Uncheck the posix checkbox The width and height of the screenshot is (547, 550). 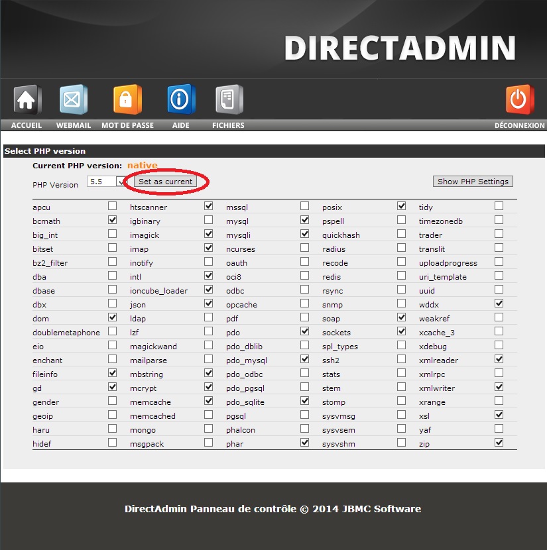pyautogui.click(x=401, y=206)
